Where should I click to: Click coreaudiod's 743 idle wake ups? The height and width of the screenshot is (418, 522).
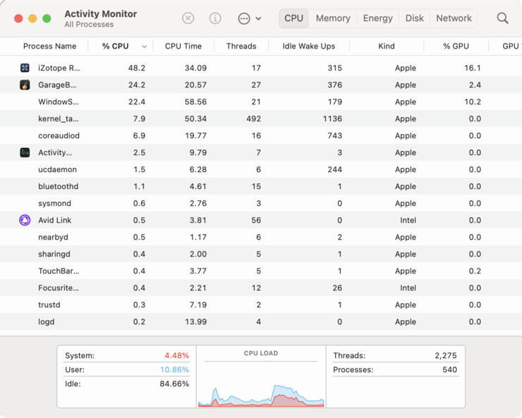(334, 135)
